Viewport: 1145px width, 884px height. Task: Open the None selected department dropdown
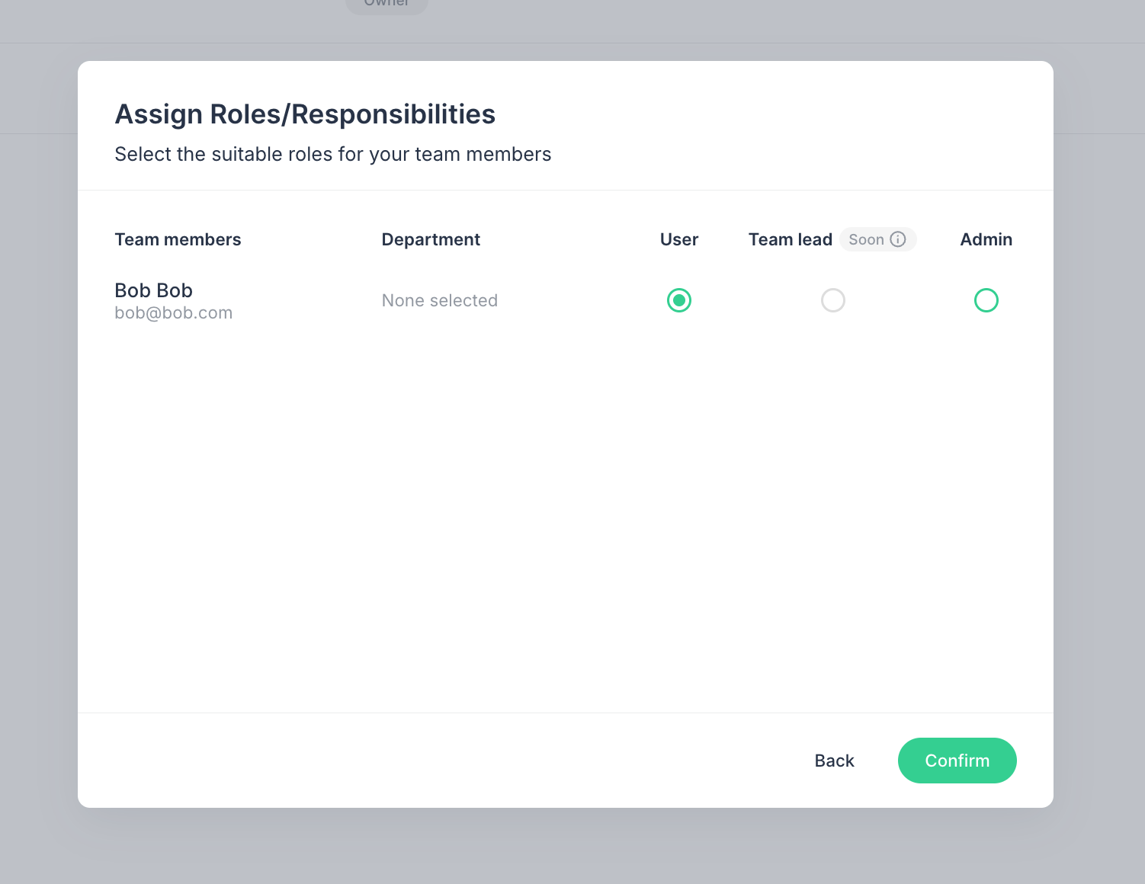coord(440,300)
